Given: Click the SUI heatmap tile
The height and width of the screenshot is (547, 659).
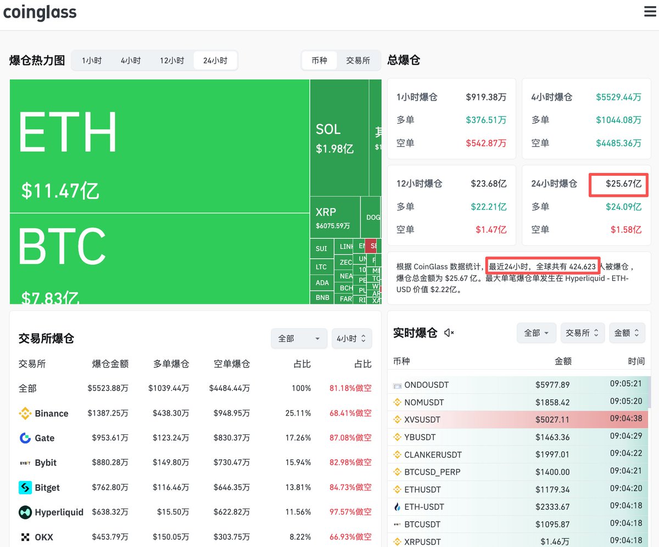Looking at the screenshot, I should click(322, 249).
